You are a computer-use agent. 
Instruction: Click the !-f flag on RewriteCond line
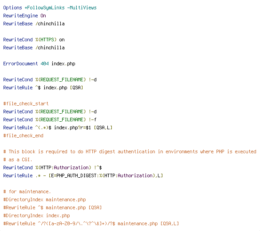tap(93, 119)
